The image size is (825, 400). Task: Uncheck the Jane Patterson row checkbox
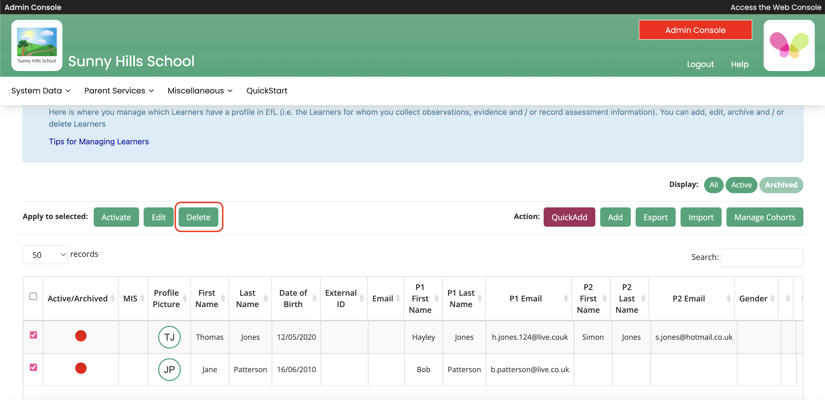point(33,367)
